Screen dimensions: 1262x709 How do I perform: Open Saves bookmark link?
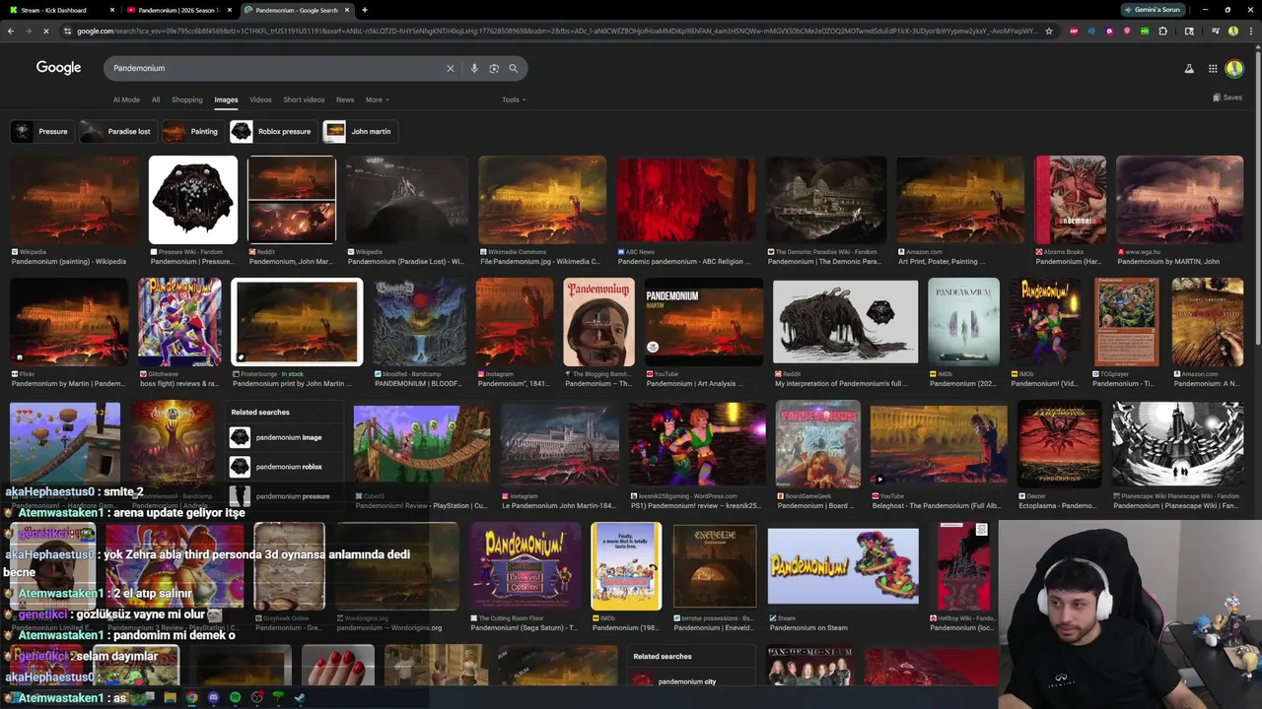1227,97
